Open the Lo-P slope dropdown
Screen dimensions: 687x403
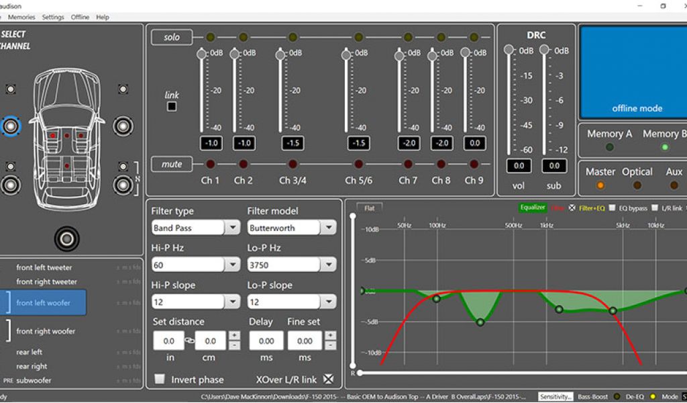328,302
